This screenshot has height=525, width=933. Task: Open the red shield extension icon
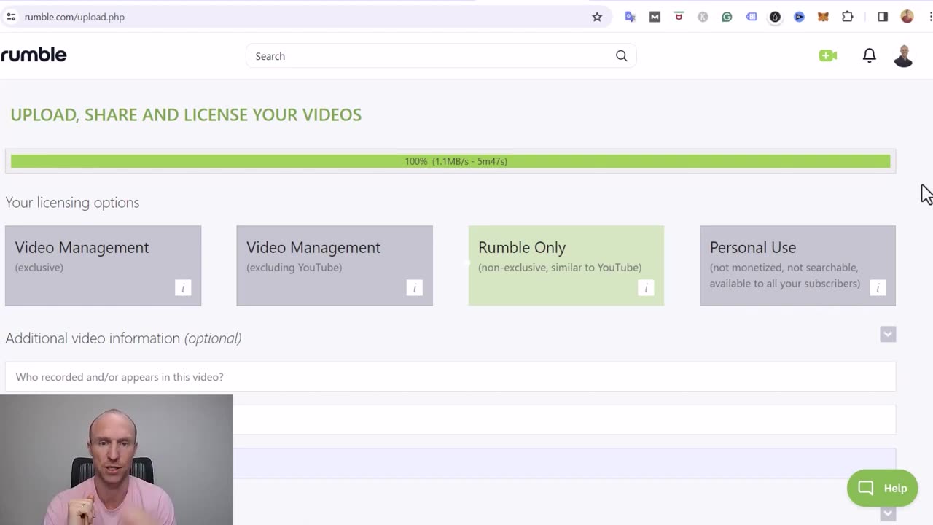[679, 16]
